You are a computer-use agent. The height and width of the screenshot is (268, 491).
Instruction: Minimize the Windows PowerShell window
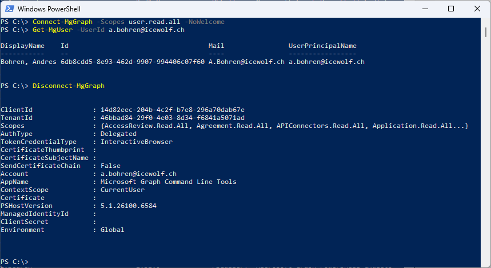pos(424,9)
